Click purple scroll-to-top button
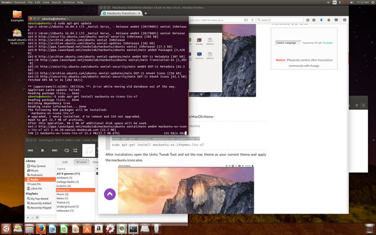This screenshot has height=235, width=376. (110, 194)
